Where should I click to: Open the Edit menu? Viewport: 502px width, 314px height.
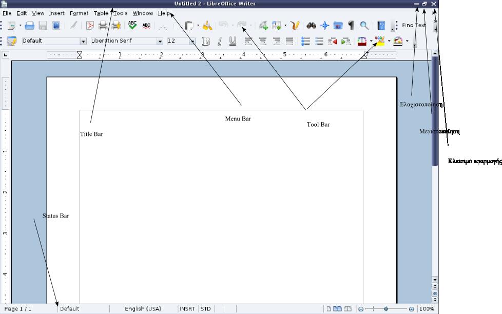pyautogui.click(x=22, y=13)
